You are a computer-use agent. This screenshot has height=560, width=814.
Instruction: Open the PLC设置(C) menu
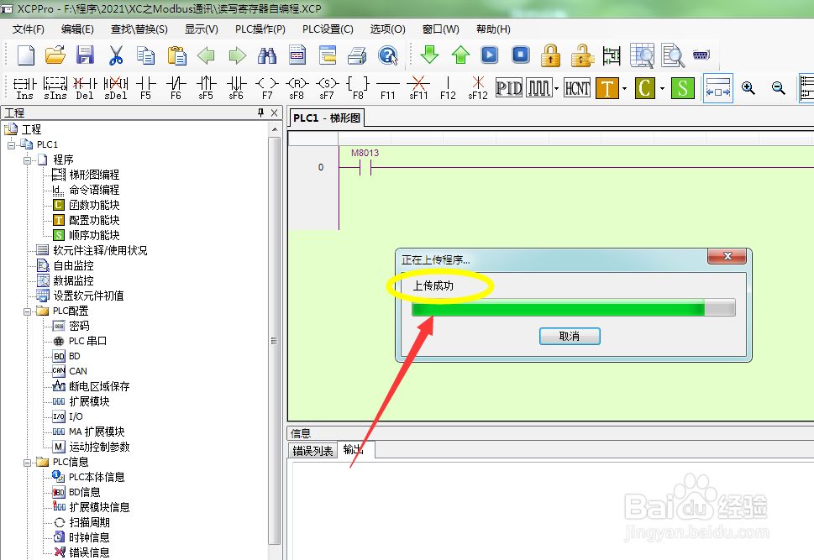tap(328, 29)
